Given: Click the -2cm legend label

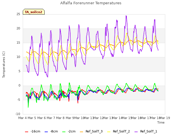Looking at the screenshot, I should [x=72, y=131].
